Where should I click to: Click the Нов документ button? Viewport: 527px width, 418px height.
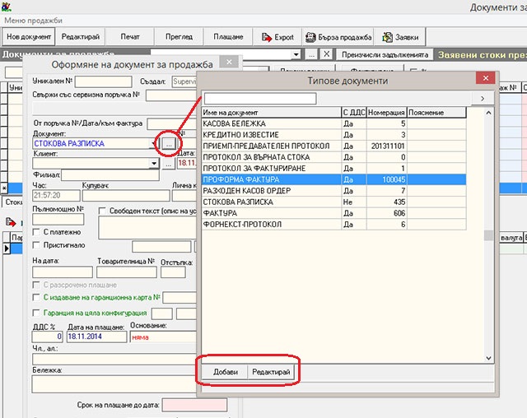[29, 37]
